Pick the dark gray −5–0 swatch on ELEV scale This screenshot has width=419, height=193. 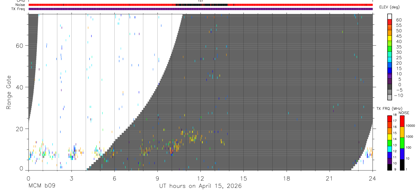390,87
